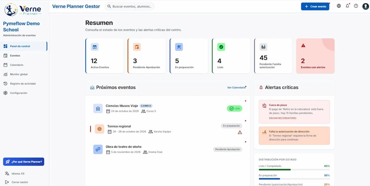Click Cerrar sesión to log out
This screenshot has width=370, height=186.
[20, 182]
